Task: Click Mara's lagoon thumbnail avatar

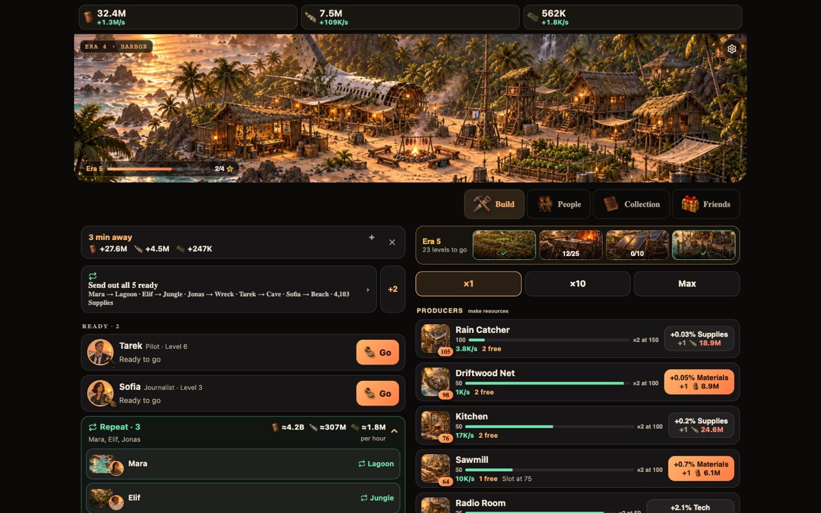Action: tap(106, 464)
